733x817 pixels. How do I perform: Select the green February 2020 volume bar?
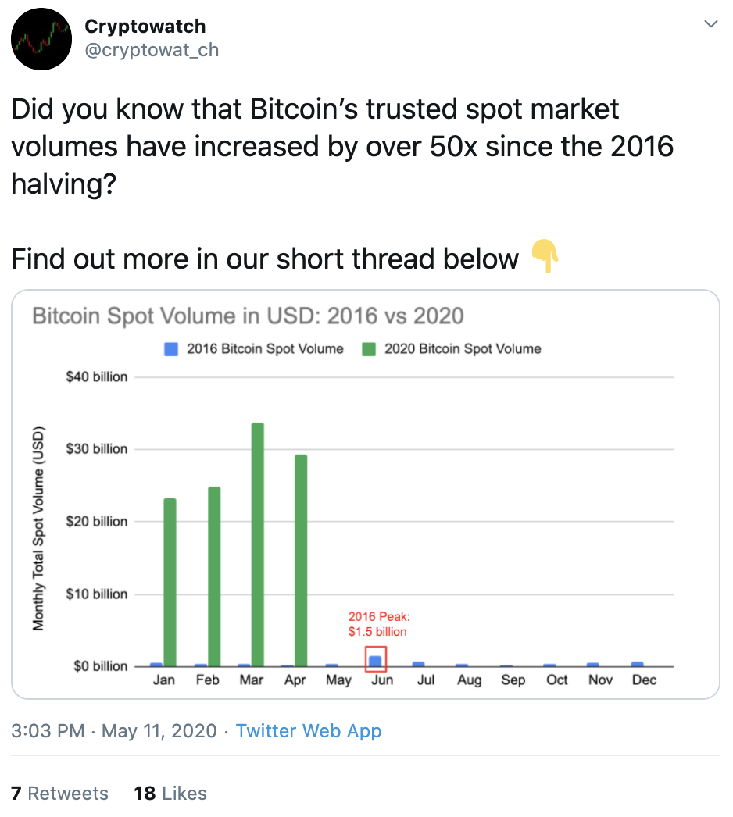(x=214, y=576)
